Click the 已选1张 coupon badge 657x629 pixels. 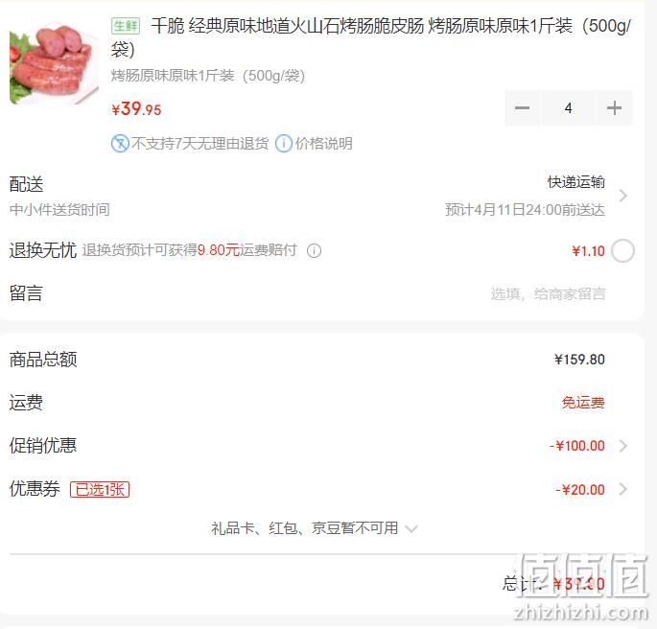(100, 490)
